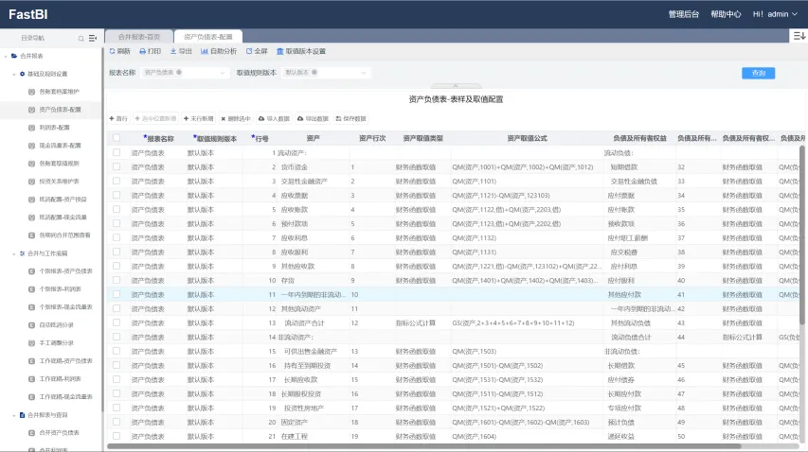Viewport: 808px width, 452px height.
Task: Collapse the 合并报表 tree node
Action: pos(6,56)
